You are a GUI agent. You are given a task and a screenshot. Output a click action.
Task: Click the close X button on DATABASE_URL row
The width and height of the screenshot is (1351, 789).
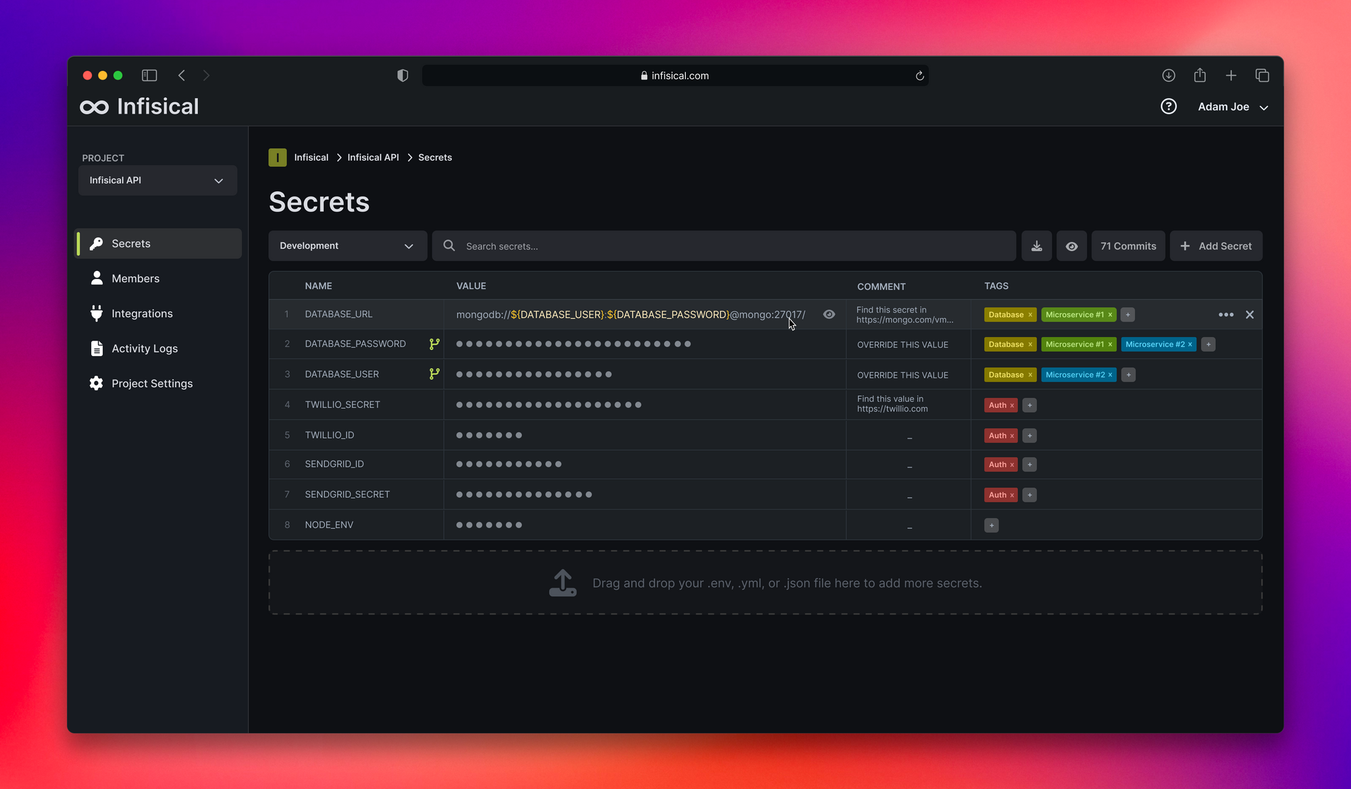1250,313
